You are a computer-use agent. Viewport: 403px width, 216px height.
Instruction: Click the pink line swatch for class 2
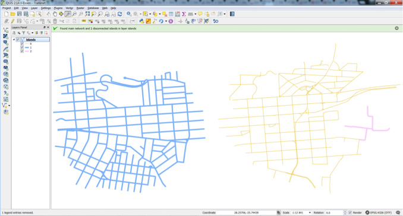click(27, 51)
